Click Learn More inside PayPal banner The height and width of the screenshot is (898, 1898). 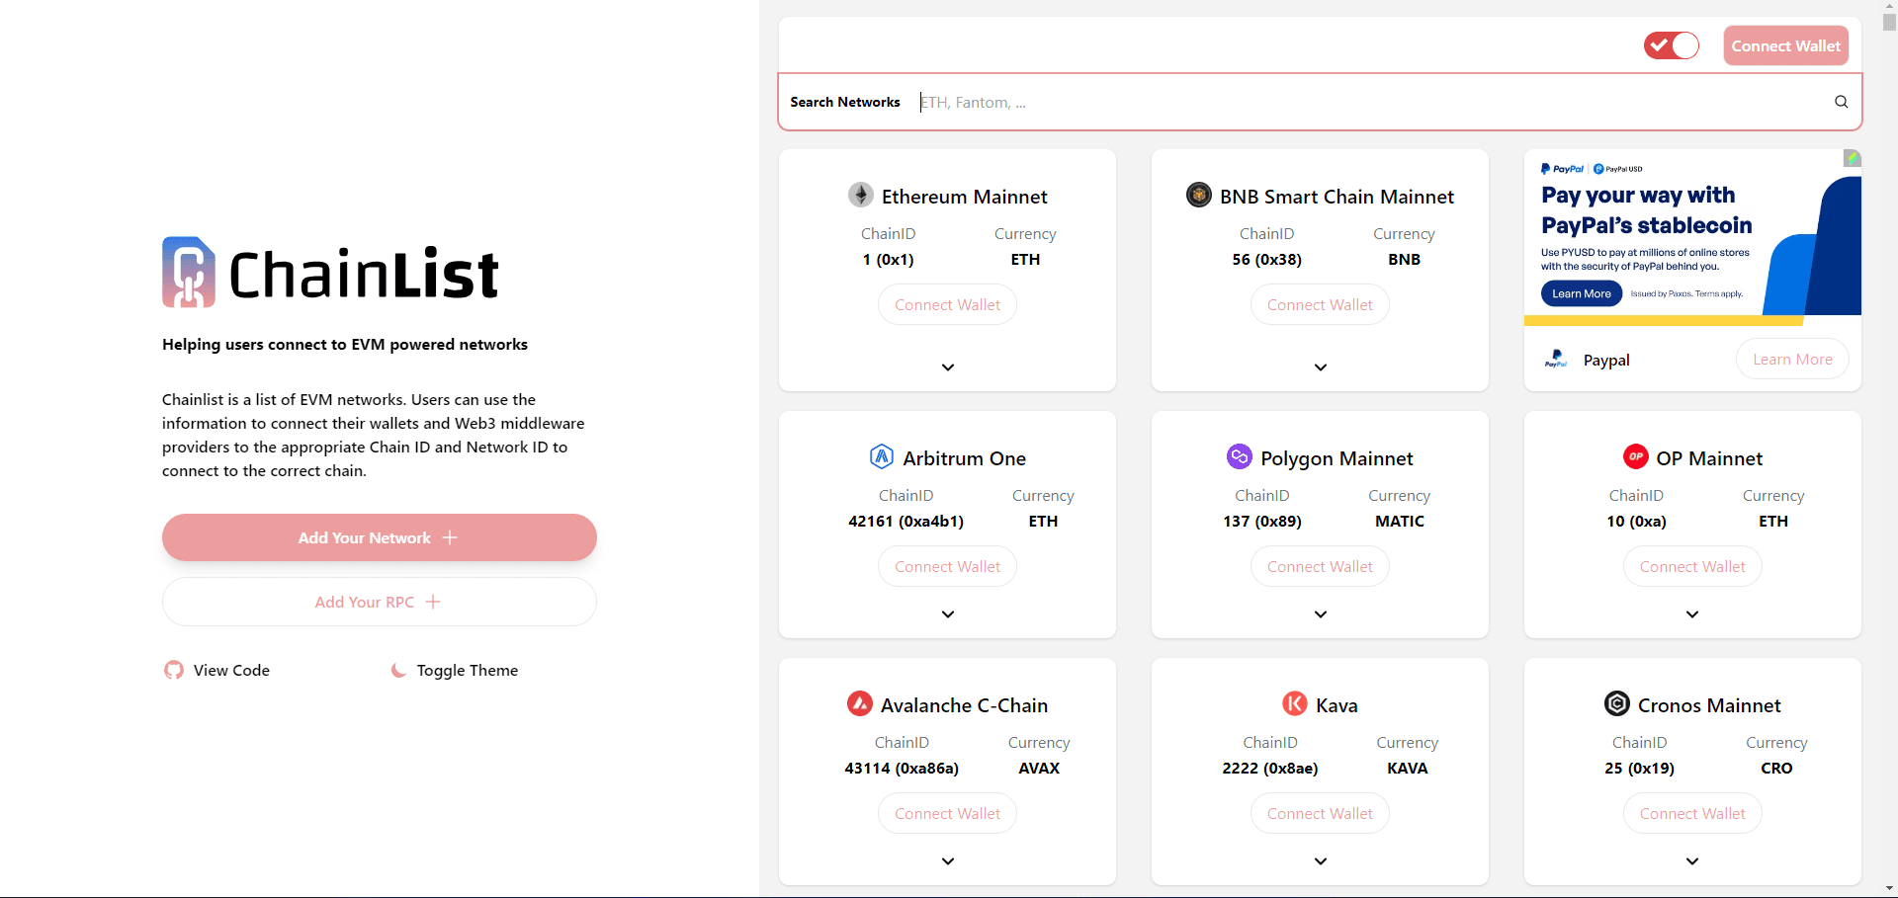coord(1582,293)
